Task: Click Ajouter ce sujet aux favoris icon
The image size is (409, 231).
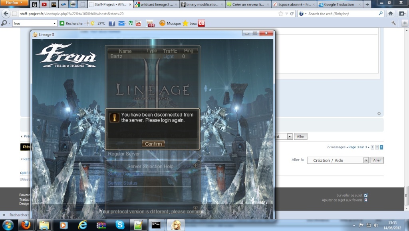Action: pyautogui.click(x=366, y=200)
